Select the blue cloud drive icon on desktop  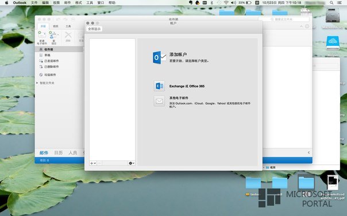333,43
